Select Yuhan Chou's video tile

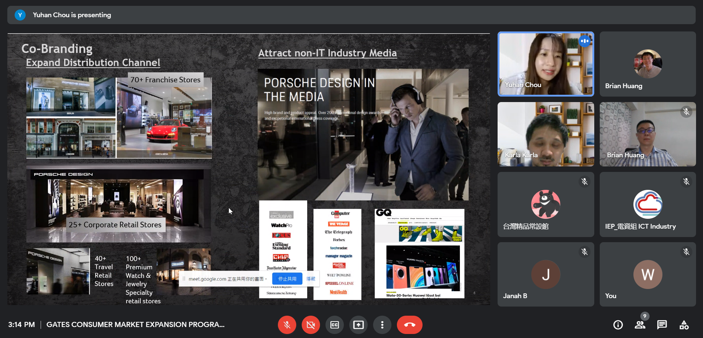coord(546,64)
